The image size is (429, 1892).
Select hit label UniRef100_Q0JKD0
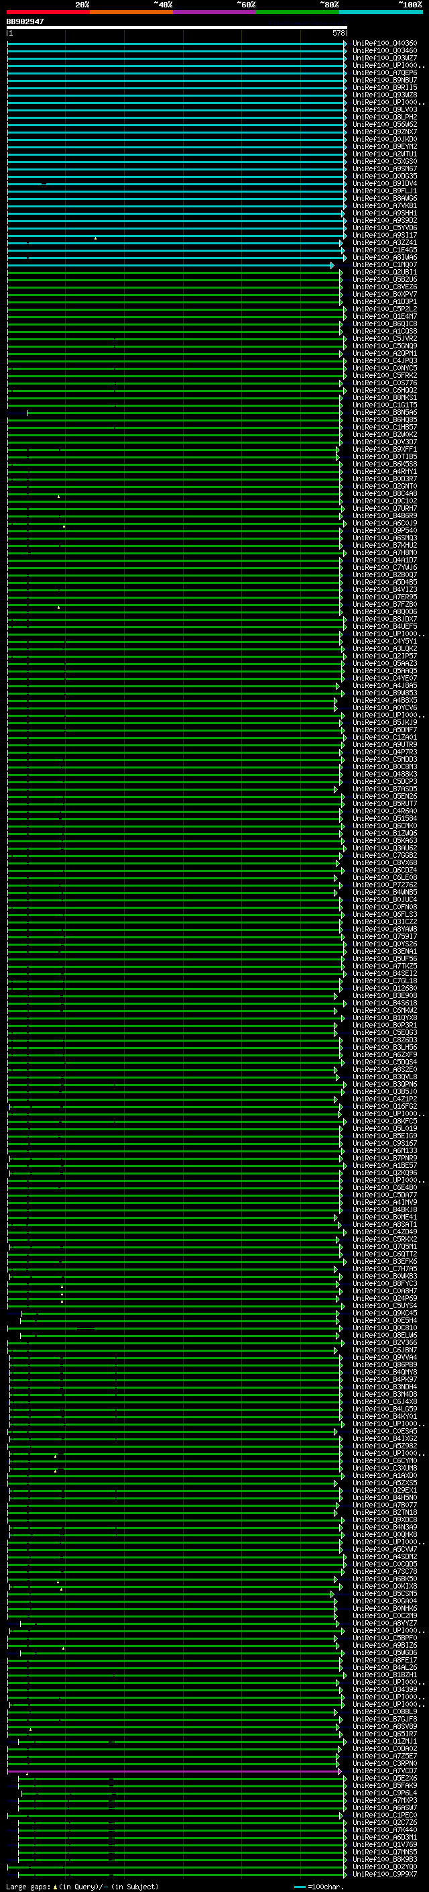pos(385,140)
